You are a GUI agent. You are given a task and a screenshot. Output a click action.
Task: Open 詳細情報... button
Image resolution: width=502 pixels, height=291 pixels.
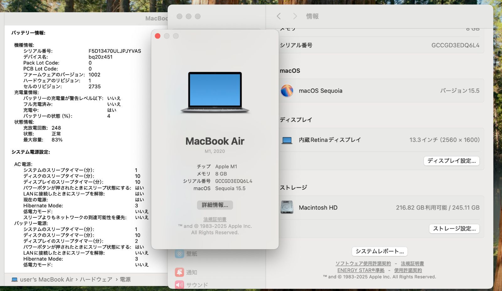[215, 205]
